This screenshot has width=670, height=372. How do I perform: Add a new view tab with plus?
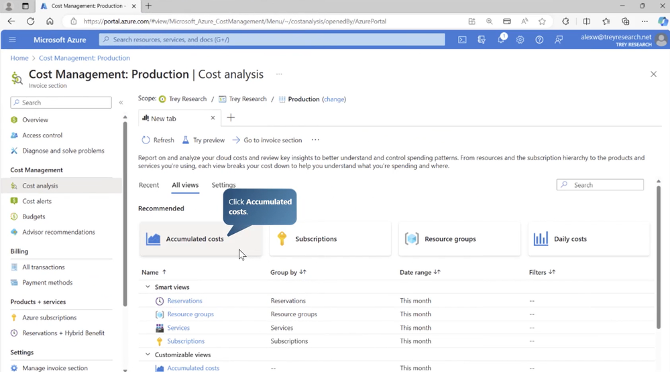point(231,118)
